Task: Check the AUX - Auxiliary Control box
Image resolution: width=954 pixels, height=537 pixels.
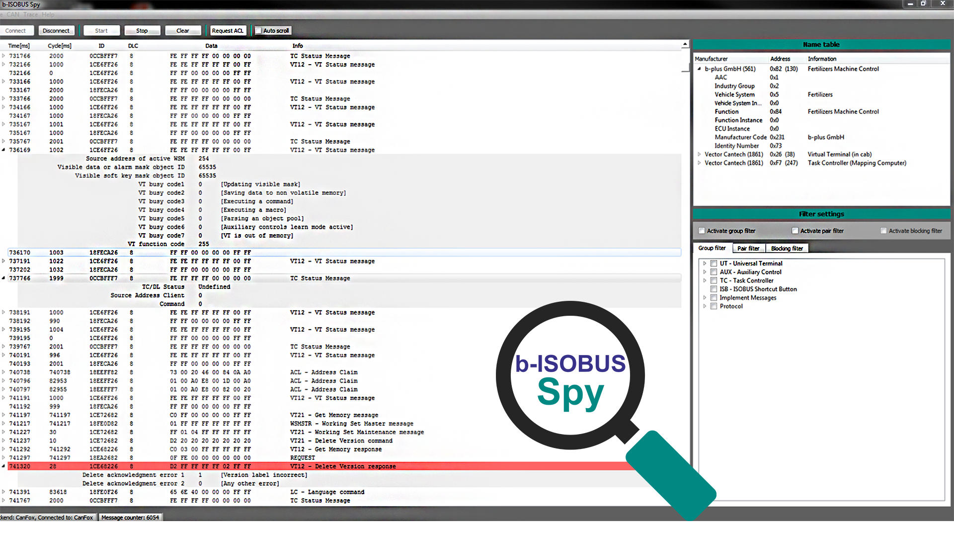Action: click(714, 272)
